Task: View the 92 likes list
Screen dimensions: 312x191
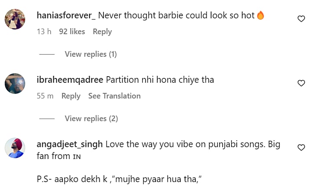Action: point(72,32)
